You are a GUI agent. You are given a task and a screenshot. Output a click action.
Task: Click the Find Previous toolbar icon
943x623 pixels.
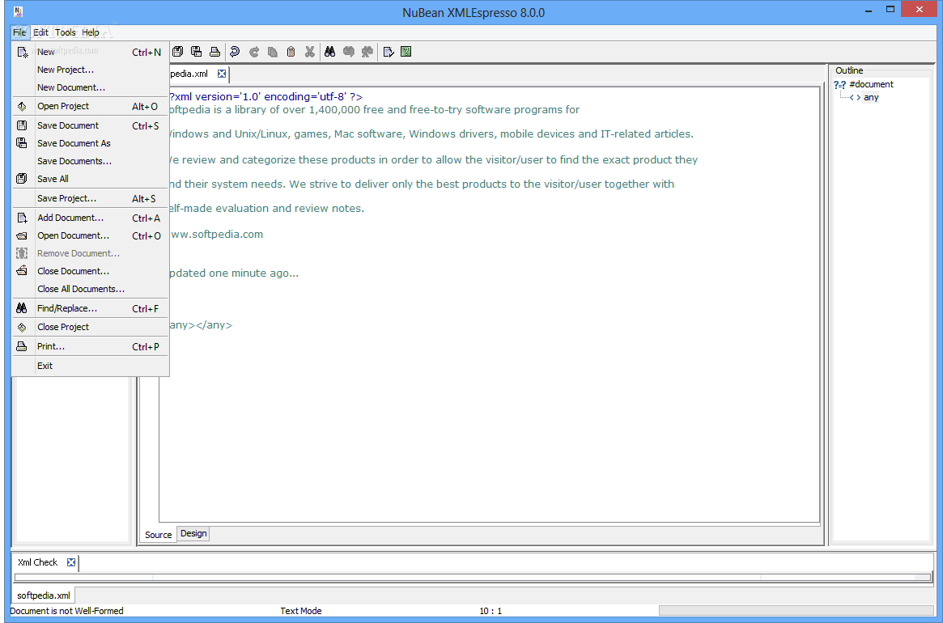(367, 52)
